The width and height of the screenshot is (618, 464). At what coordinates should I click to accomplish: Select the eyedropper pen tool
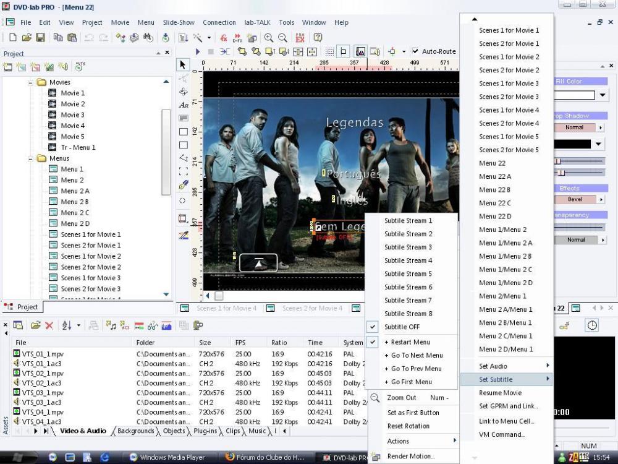coord(183,185)
